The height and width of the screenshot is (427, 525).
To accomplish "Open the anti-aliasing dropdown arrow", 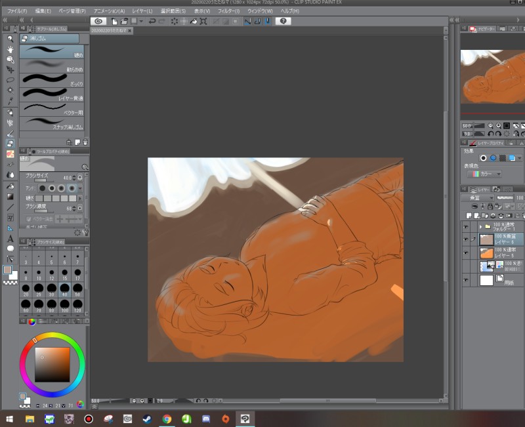I will (80, 188).
